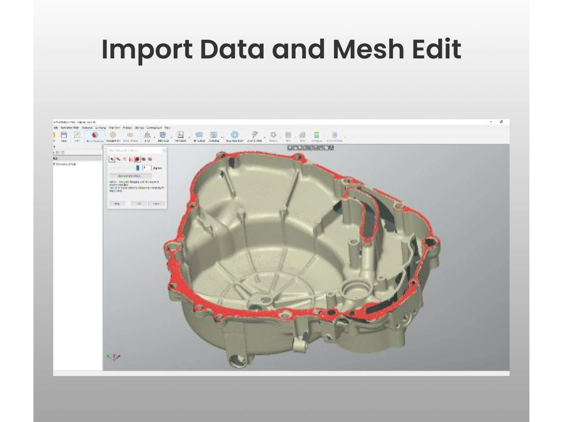Click the gray grid toolbar icon
Image resolution: width=563 pixels, height=422 pixels.
coord(288,135)
